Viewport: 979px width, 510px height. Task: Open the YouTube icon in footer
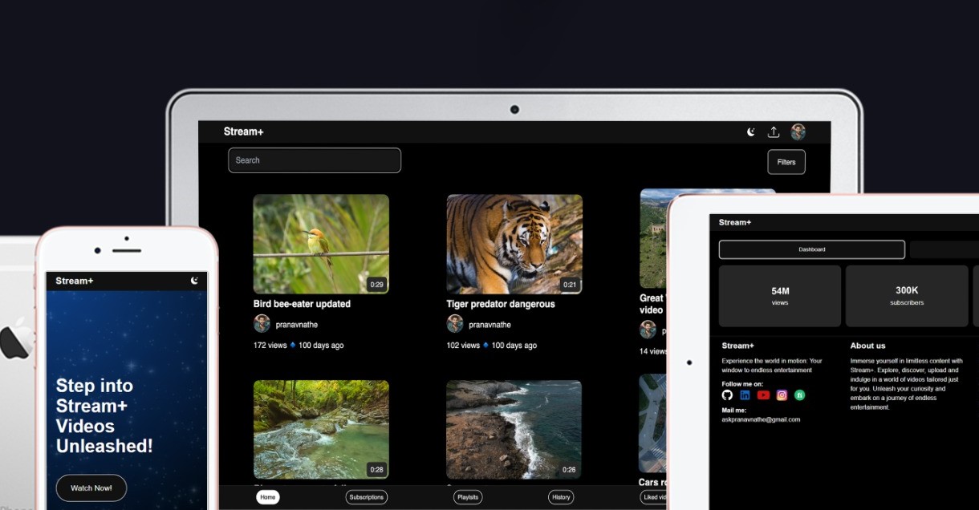point(763,395)
